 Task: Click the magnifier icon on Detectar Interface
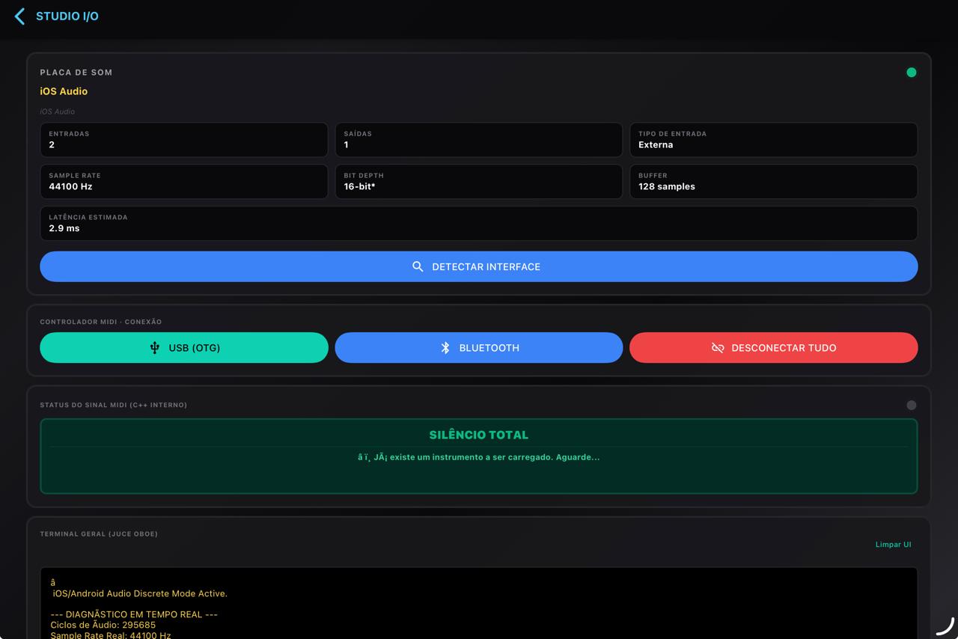pyautogui.click(x=418, y=267)
